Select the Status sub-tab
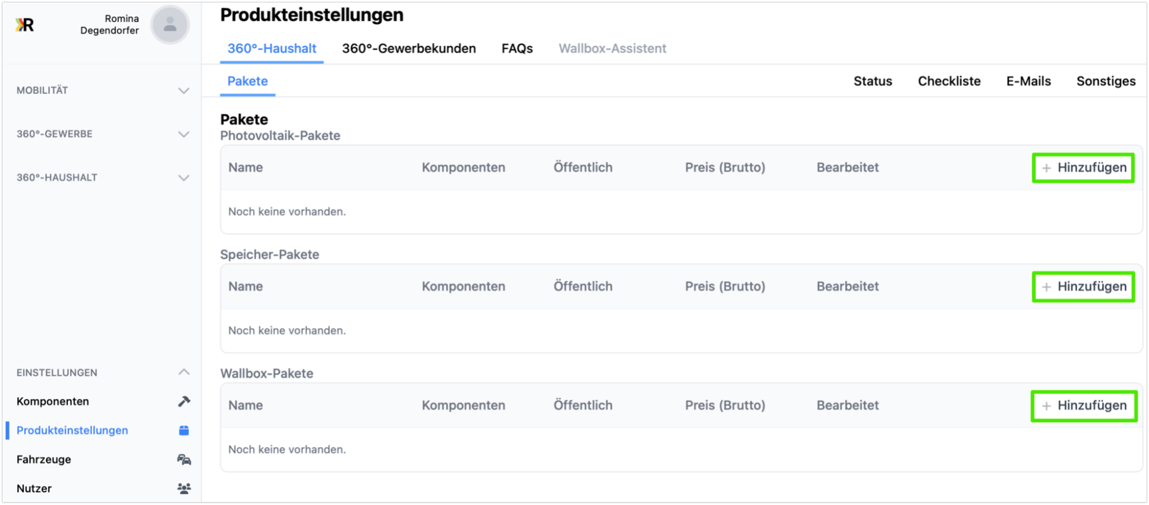The image size is (1149, 505). pyautogui.click(x=873, y=81)
